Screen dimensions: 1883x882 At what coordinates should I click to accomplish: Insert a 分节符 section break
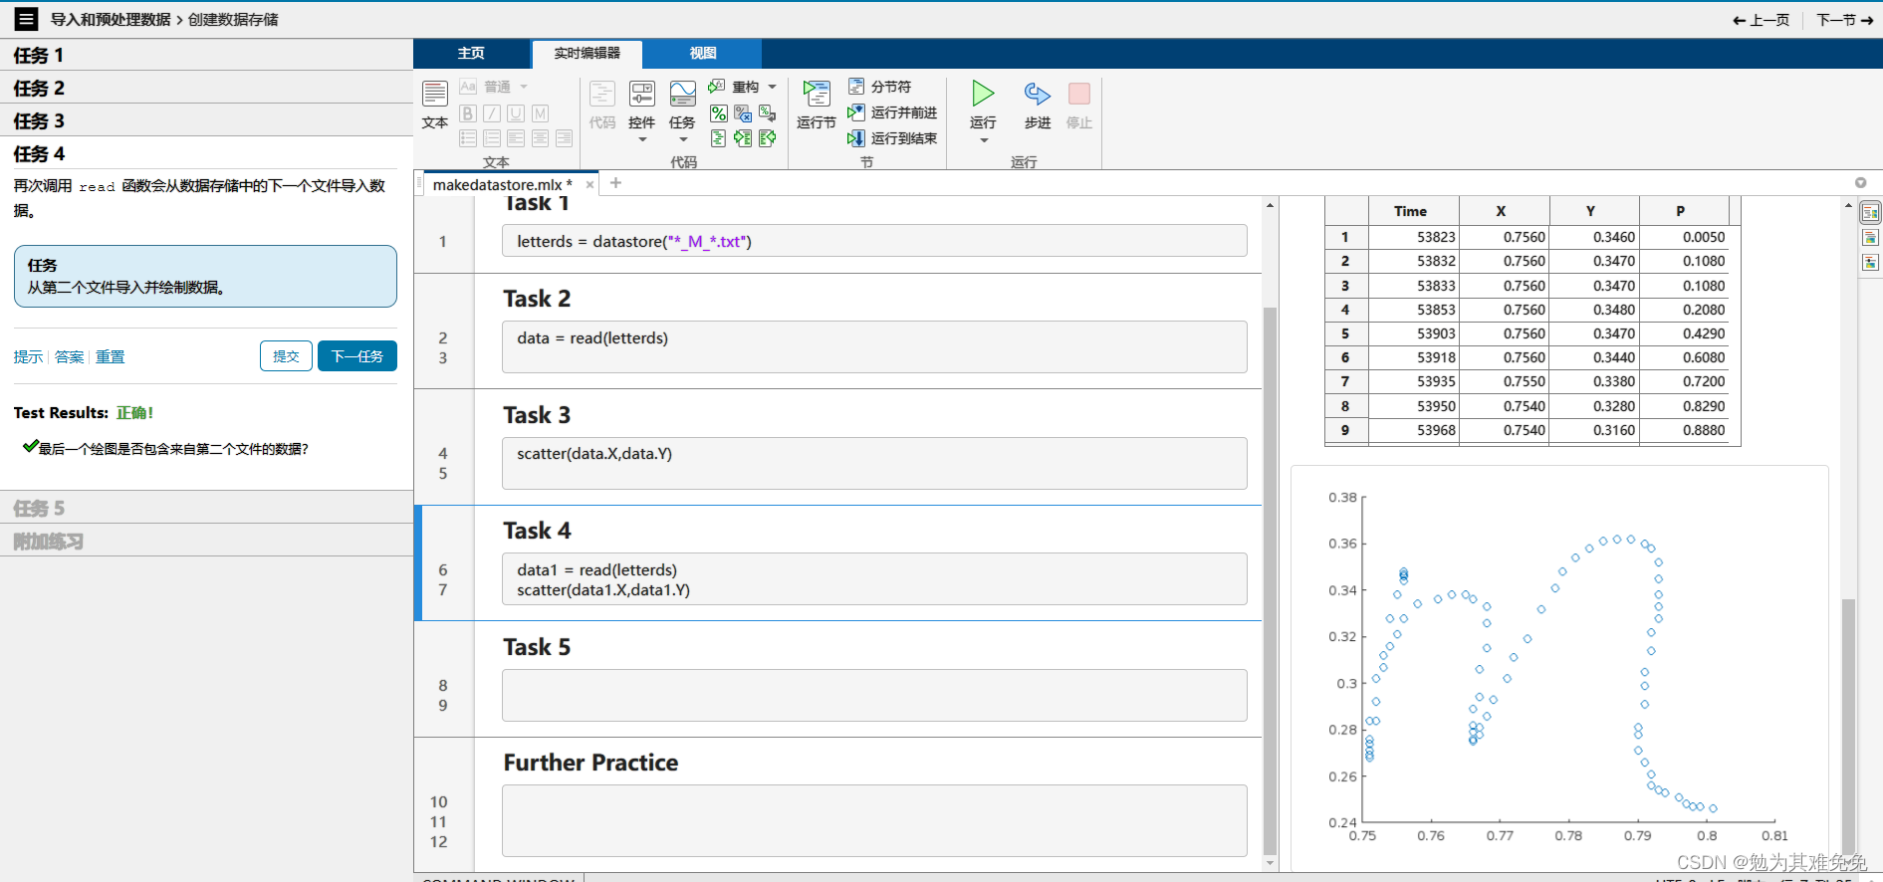tap(879, 87)
